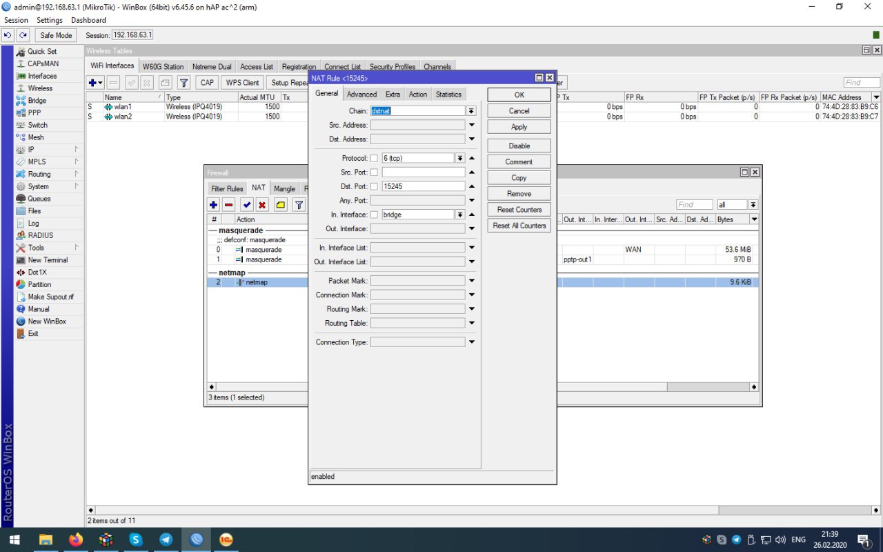Toggle Safe Mode button
The width and height of the screenshot is (883, 552).
tap(56, 35)
